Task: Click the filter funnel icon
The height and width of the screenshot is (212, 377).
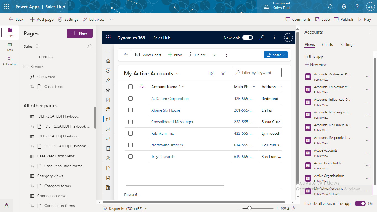Action: pos(223,73)
